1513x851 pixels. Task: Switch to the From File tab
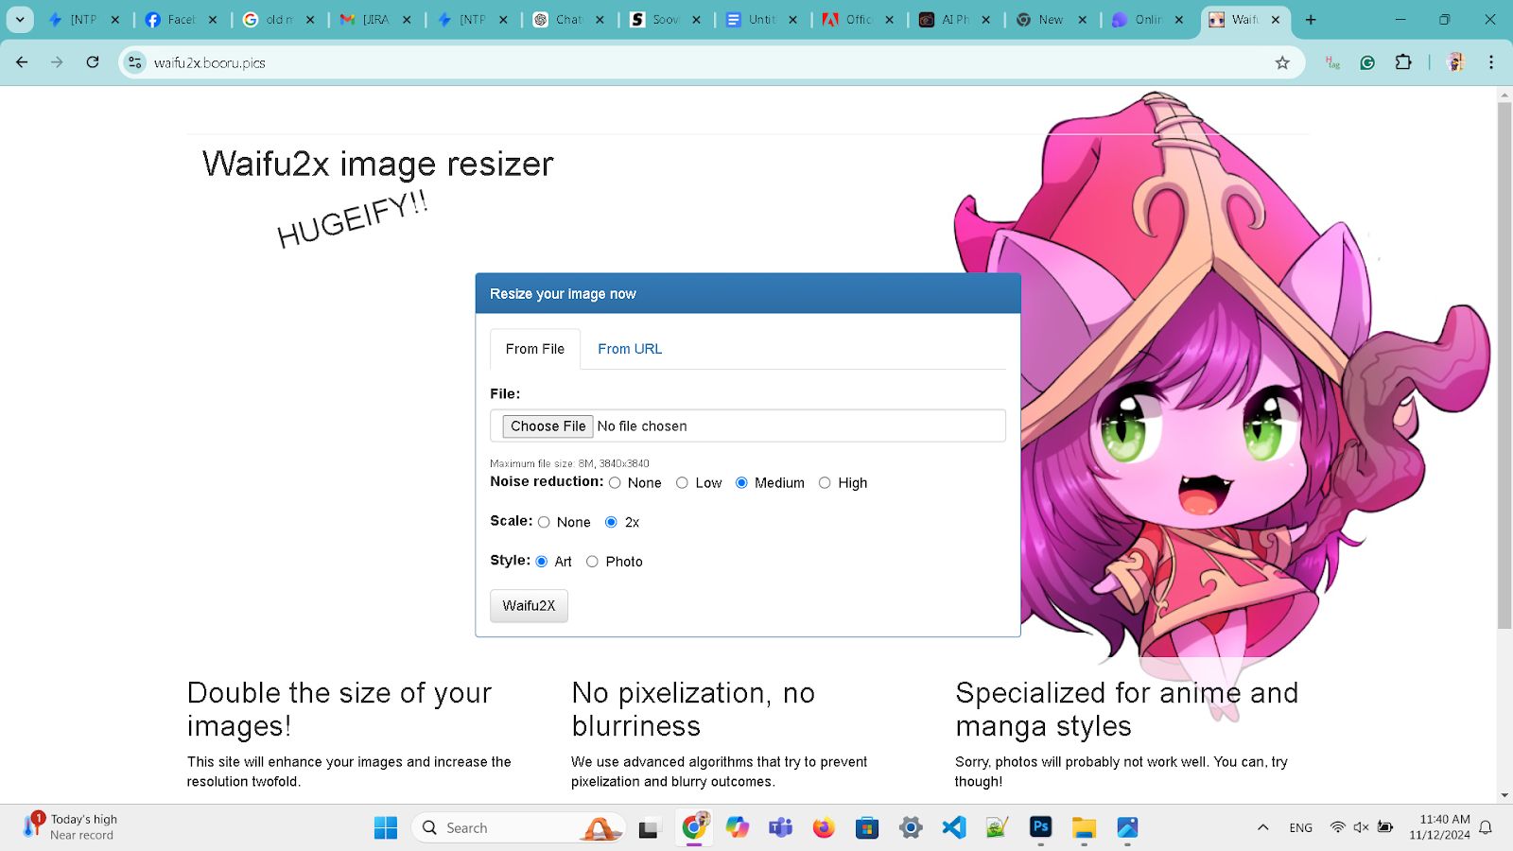click(x=535, y=349)
